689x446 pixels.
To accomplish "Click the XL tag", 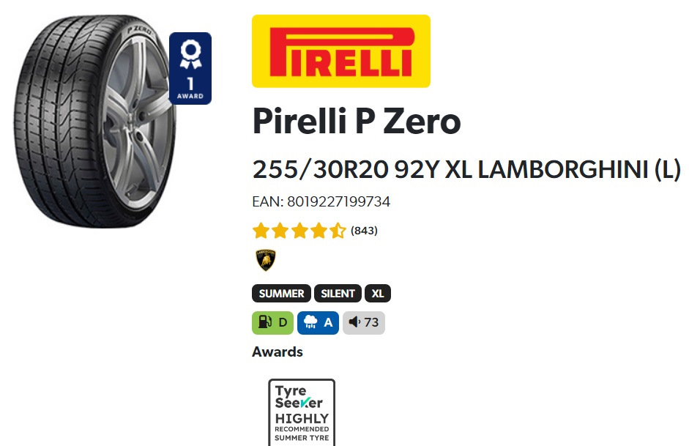I will (x=378, y=294).
